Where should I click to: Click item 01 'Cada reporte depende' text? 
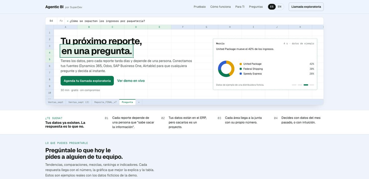click(133, 122)
